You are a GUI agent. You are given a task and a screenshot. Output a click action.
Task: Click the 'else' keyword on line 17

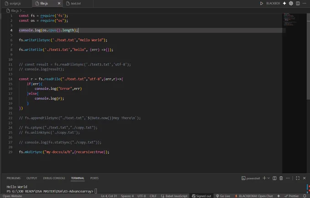(33, 93)
